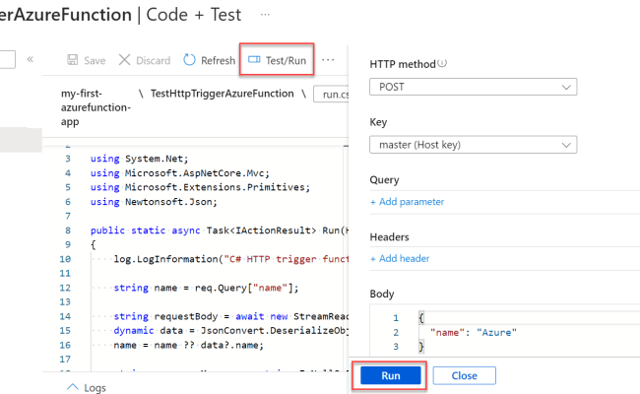Click the HTTP method info icon
Viewport: 640px width, 394px height.
point(442,63)
